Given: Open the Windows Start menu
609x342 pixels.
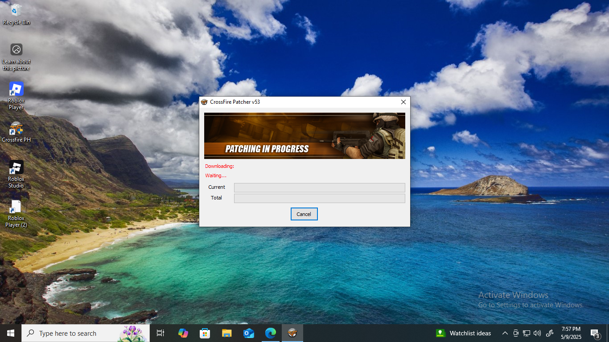Looking at the screenshot, I should coord(11,333).
